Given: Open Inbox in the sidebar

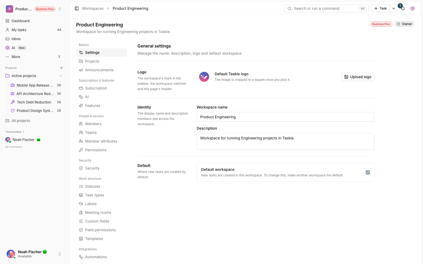Looking at the screenshot, I should coord(34,39).
